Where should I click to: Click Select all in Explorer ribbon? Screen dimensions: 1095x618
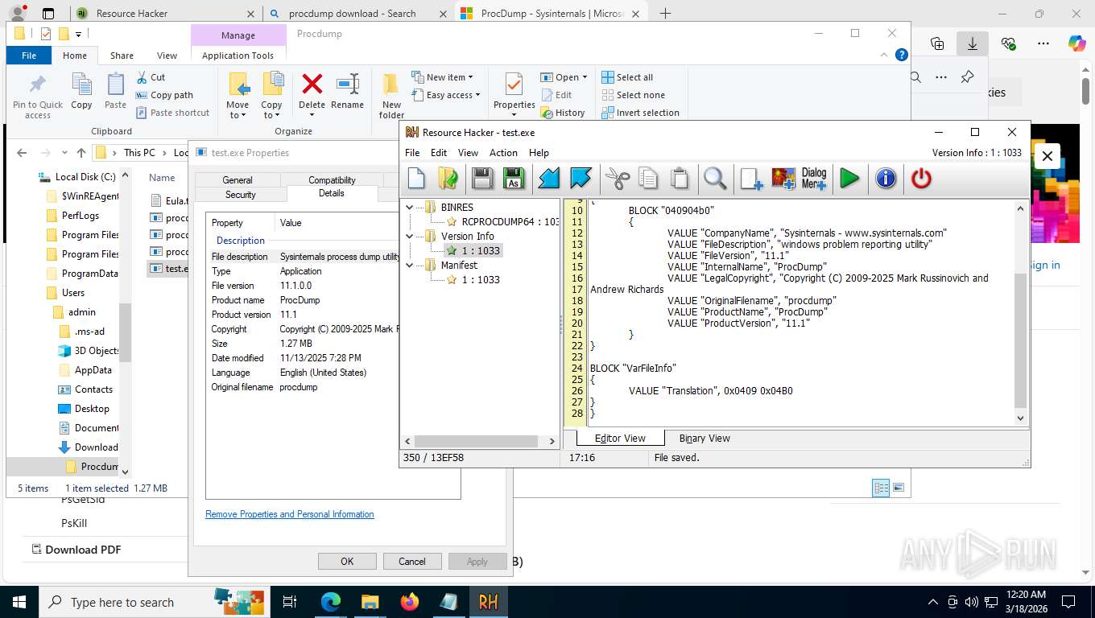627,77
